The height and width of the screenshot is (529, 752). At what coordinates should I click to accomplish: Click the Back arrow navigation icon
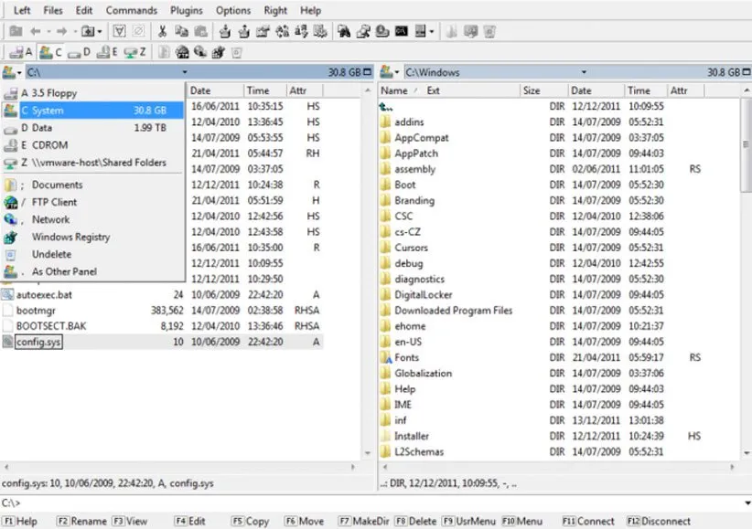pyautogui.click(x=35, y=31)
